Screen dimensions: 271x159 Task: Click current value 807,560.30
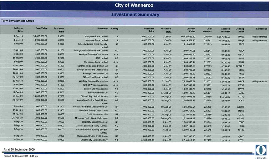click(189, 136)
